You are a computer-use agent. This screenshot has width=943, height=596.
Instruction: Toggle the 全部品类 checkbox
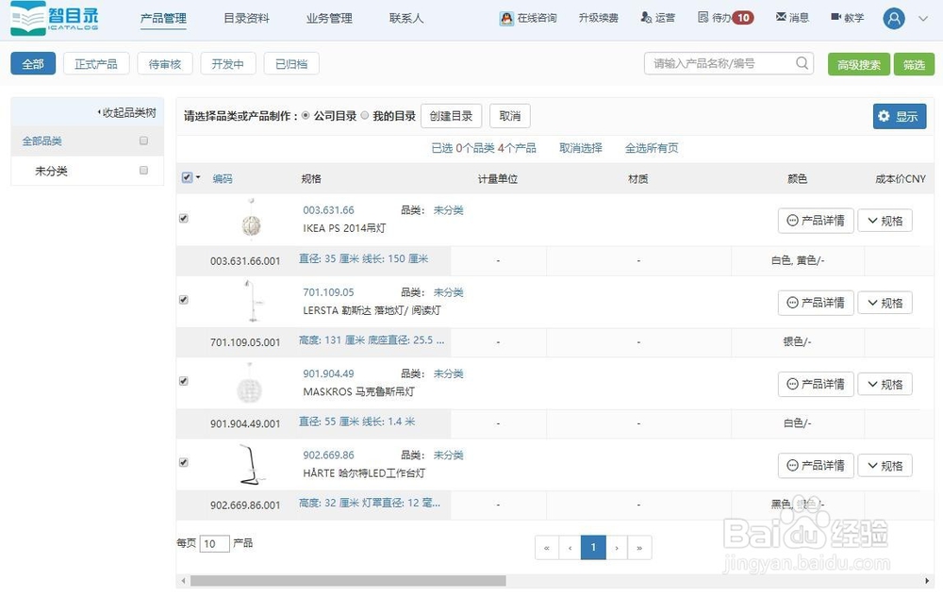(x=143, y=141)
